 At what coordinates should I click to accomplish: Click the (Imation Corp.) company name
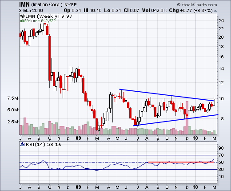click(x=47, y=5)
